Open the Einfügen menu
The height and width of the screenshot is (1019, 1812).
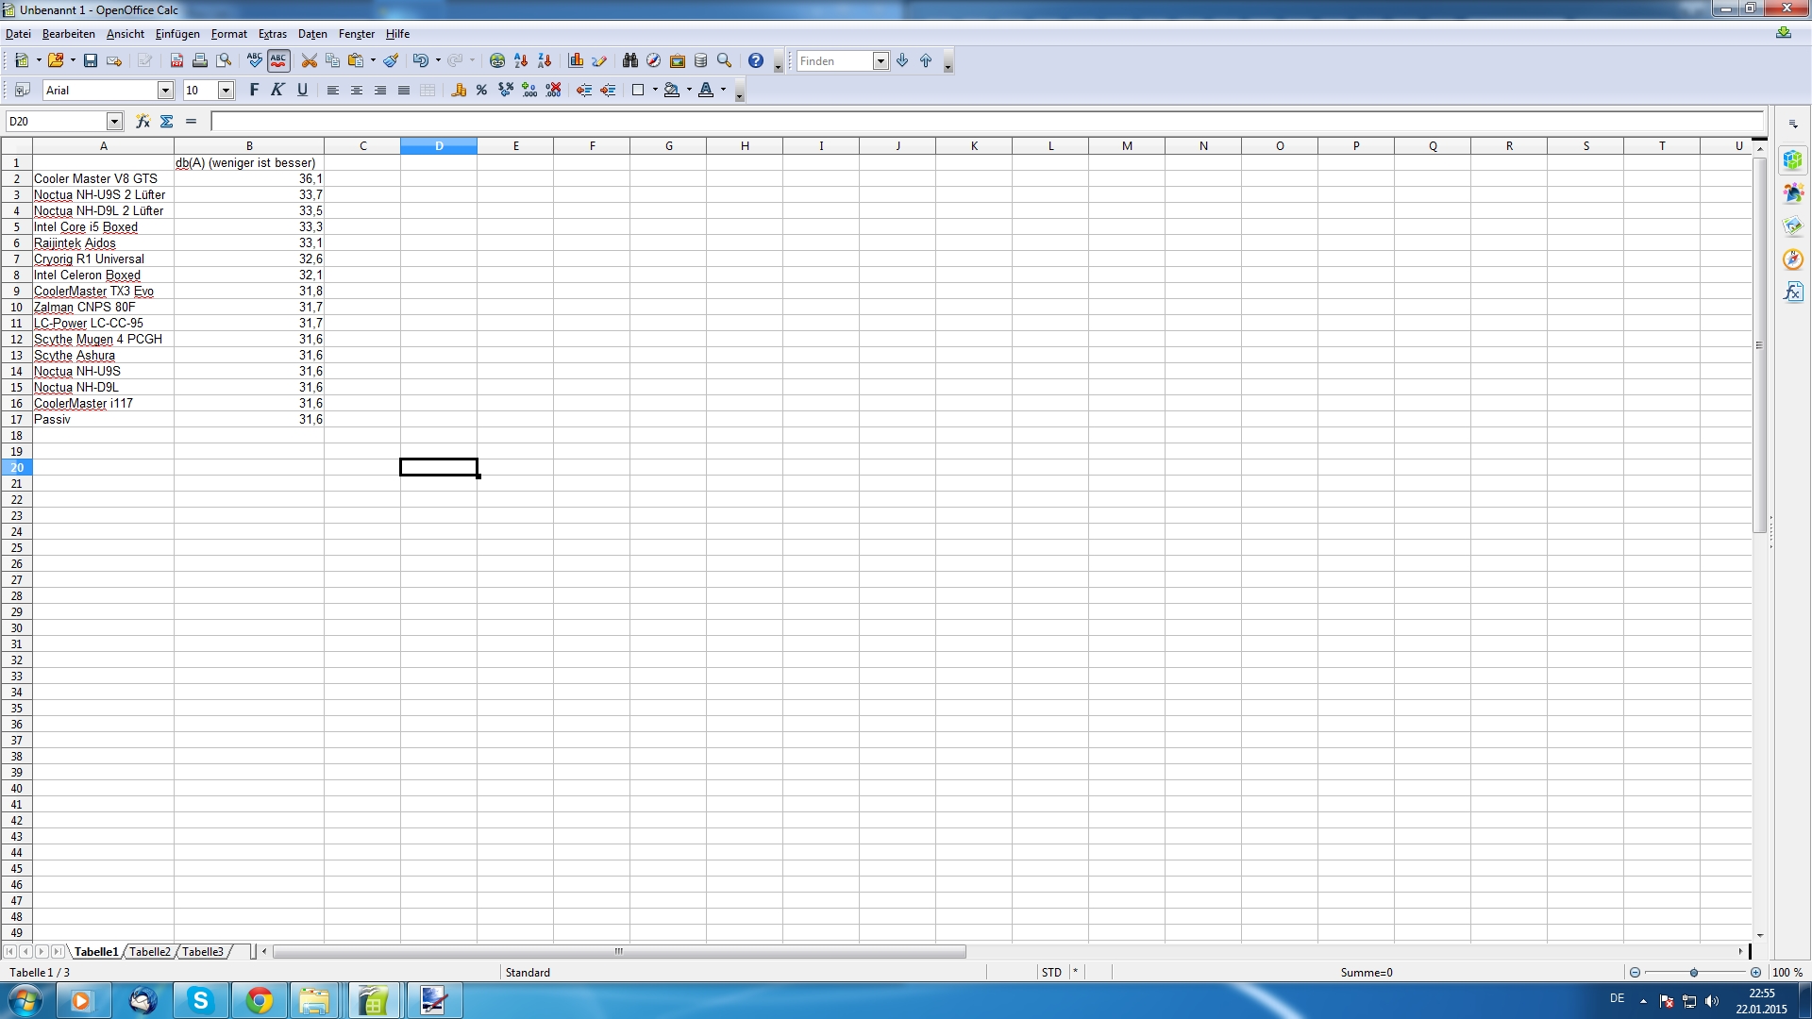coord(177,34)
